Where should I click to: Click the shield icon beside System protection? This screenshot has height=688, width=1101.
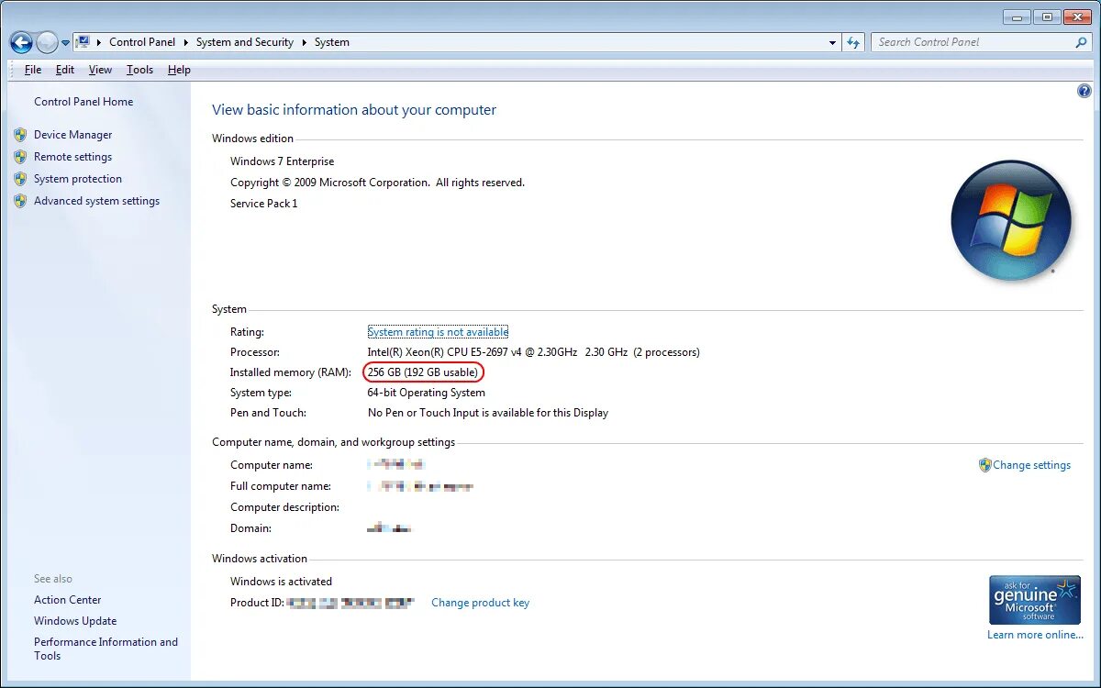20,179
